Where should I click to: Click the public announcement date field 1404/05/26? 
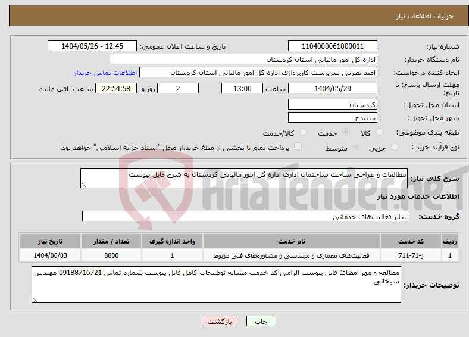tap(92, 46)
